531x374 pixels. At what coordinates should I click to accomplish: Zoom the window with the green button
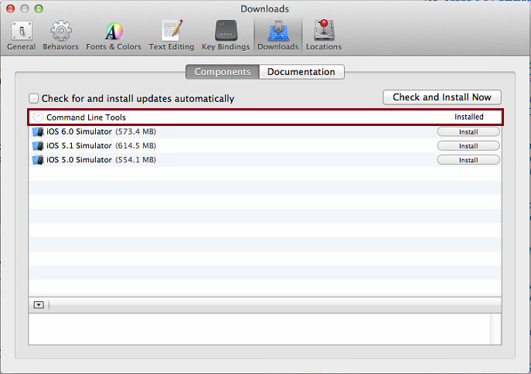(x=39, y=8)
